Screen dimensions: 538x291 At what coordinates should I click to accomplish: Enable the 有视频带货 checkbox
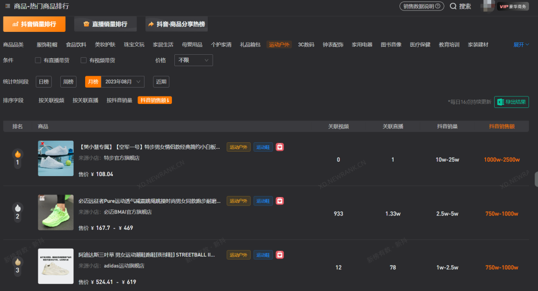coord(84,60)
